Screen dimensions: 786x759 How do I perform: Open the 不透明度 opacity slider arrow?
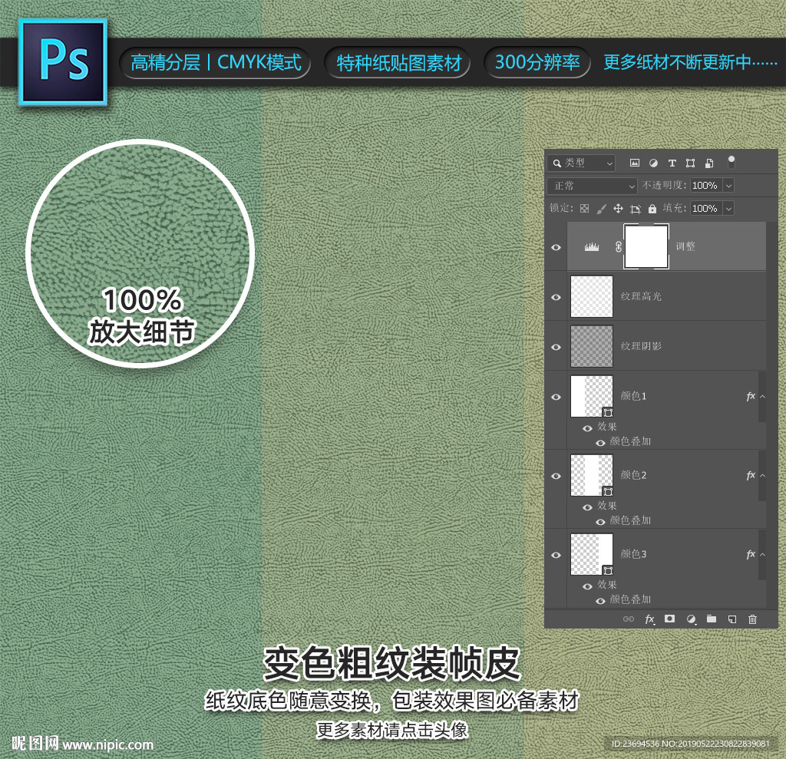click(729, 186)
